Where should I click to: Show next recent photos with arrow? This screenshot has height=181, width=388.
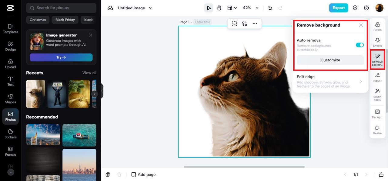pyautogui.click(x=95, y=94)
